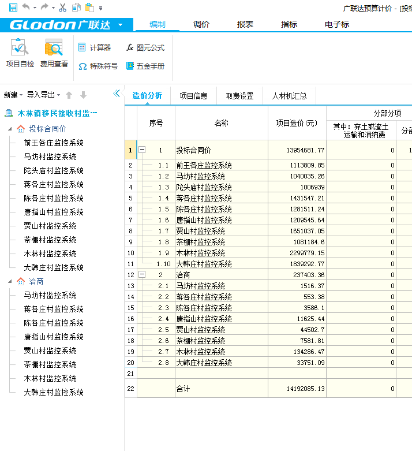Open 取费设置 tab
The image size is (412, 451).
[x=240, y=96]
